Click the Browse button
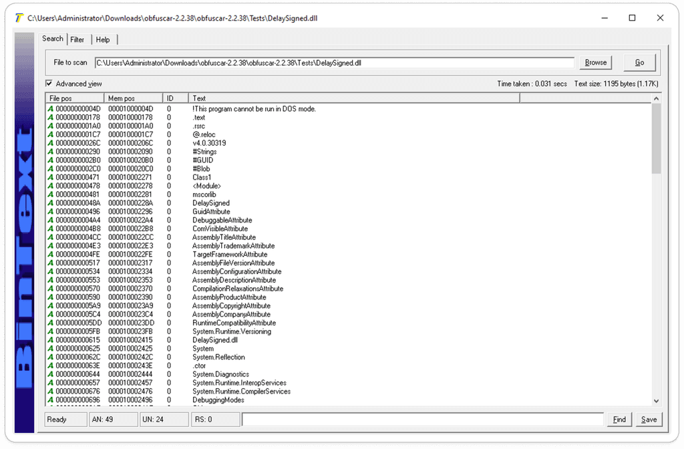This screenshot has width=684, height=449. click(x=595, y=62)
